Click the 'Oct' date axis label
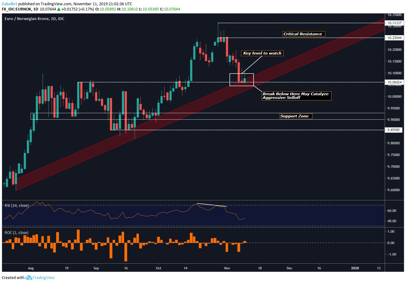Screen dimensions: 406x283 pos(159,268)
